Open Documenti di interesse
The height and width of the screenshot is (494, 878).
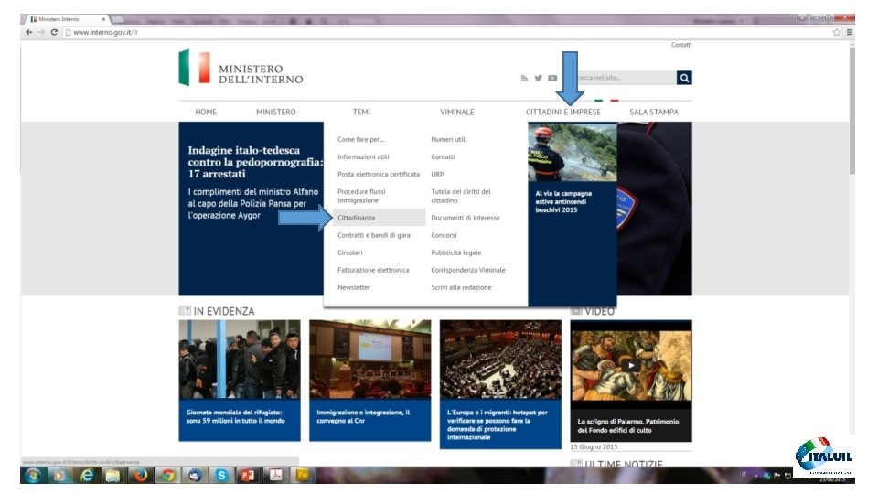(466, 218)
